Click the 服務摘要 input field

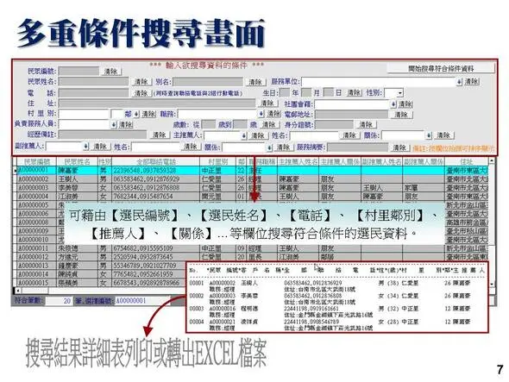pyautogui.click(x=357, y=147)
